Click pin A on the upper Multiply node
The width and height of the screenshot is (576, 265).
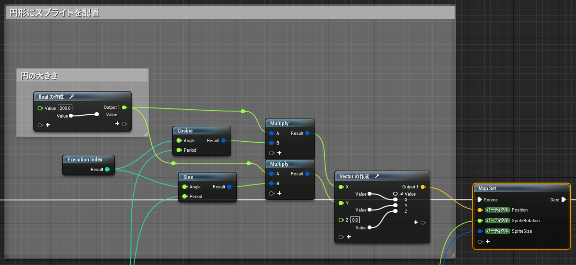pyautogui.click(x=272, y=133)
